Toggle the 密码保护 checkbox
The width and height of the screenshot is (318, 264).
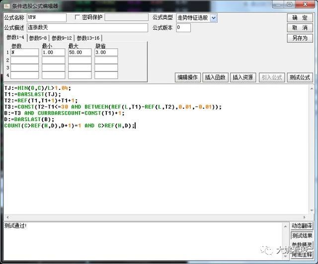point(77,17)
